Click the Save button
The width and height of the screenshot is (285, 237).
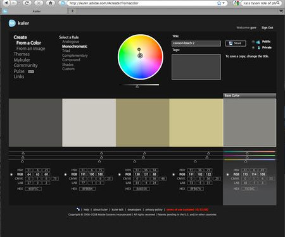(236, 43)
